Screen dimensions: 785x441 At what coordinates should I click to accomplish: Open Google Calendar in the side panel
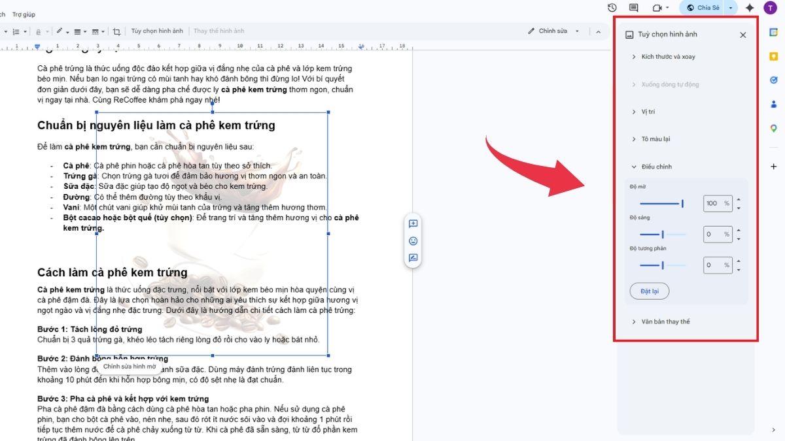point(773,33)
